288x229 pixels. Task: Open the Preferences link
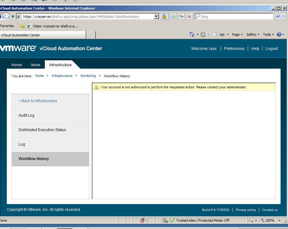[x=234, y=48]
